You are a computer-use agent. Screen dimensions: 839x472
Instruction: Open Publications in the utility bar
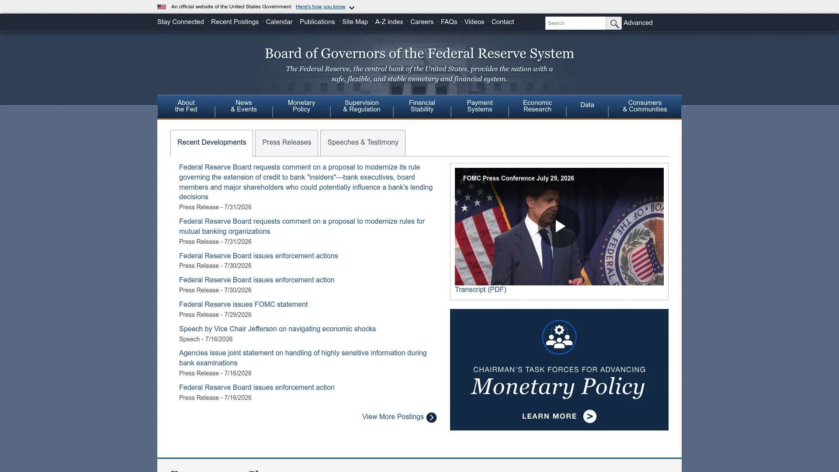(x=317, y=22)
